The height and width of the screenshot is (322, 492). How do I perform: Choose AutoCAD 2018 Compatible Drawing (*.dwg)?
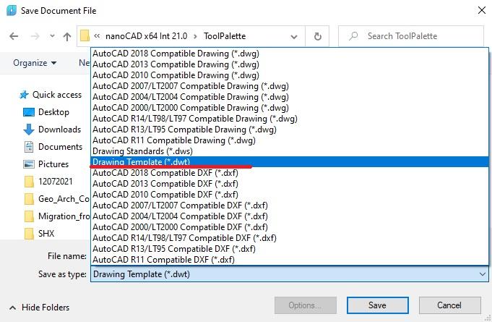[x=176, y=54]
